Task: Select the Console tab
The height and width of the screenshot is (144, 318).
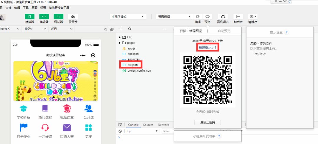Action: click(x=133, y=125)
